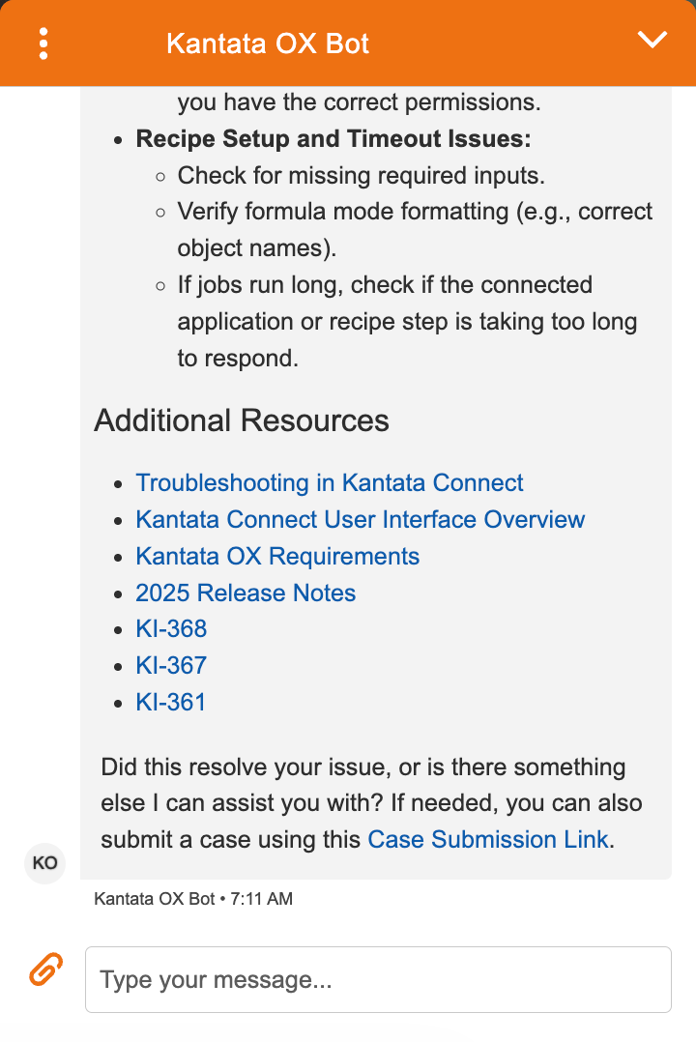Collapse the chat window with the chevron
The image size is (696, 1042).
[652, 40]
